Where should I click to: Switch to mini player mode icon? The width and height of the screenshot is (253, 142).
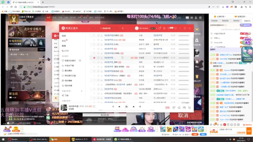[x=176, y=28]
